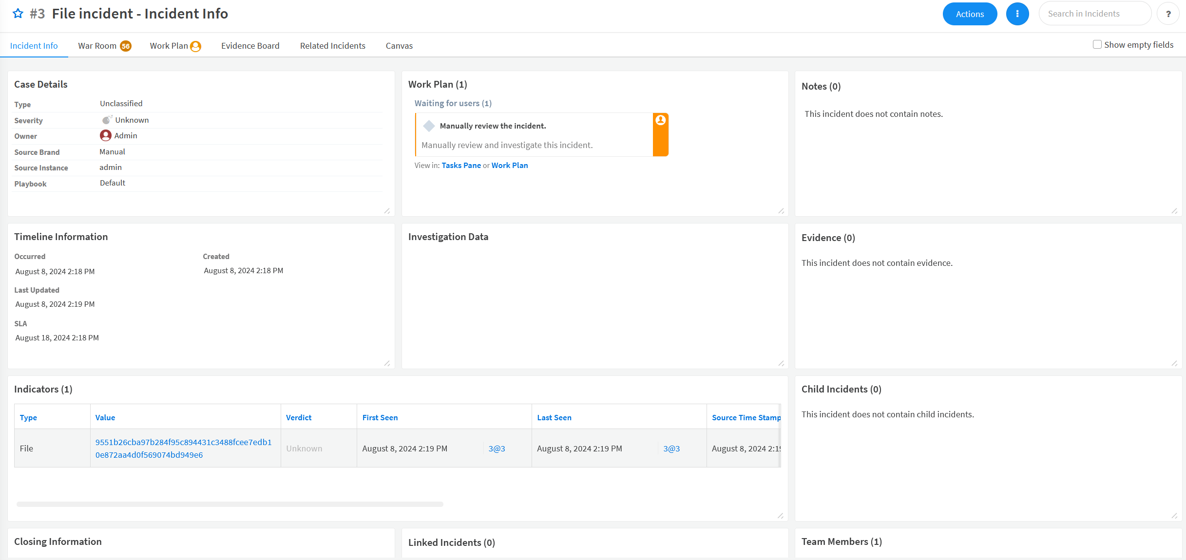Sort indicators by Verdict column
Viewport: 1186px width, 560px height.
(298, 417)
